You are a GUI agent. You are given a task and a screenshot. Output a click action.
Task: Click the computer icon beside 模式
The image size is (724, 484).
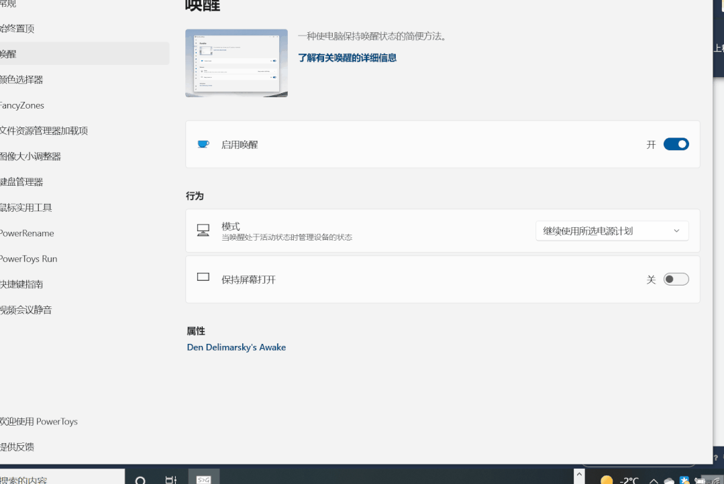click(x=203, y=230)
